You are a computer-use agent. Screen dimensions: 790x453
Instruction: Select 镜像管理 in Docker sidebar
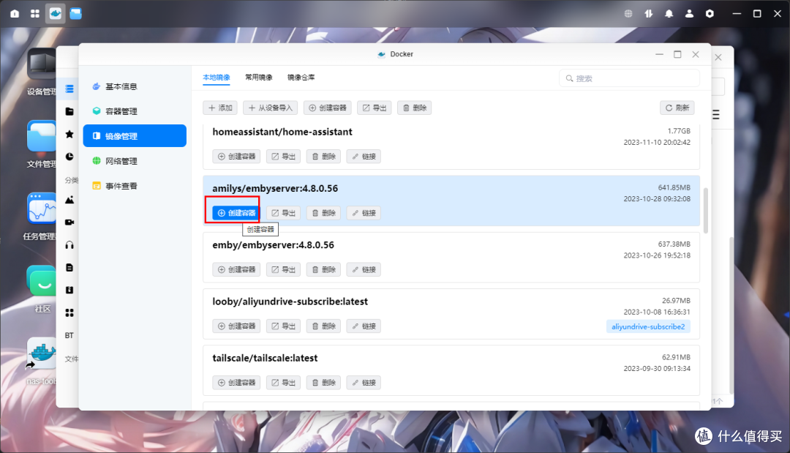pyautogui.click(x=135, y=136)
